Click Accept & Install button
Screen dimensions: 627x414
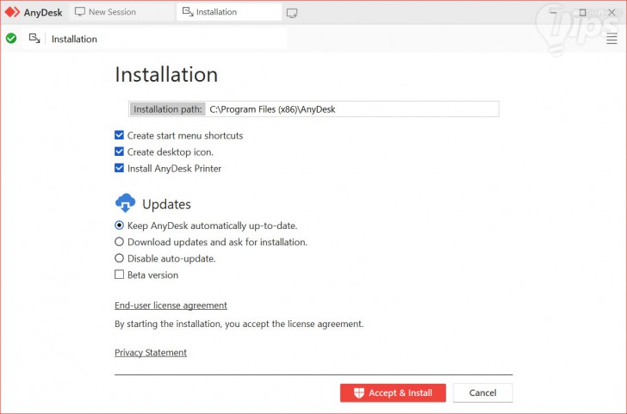(x=393, y=392)
